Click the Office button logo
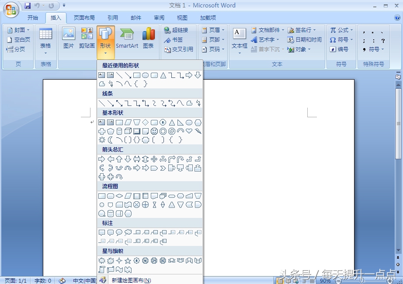403x284 pixels. (11, 10)
